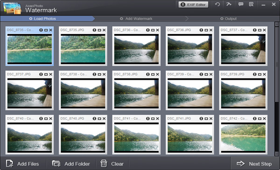Show info for DSC_8736.JPG
Image resolution: width=280 pixels, height=170 pixels.
(201, 30)
